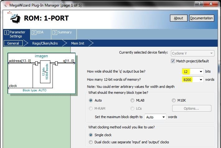The image size is (221, 148).
Task: Click the About button
Action: (179, 18)
